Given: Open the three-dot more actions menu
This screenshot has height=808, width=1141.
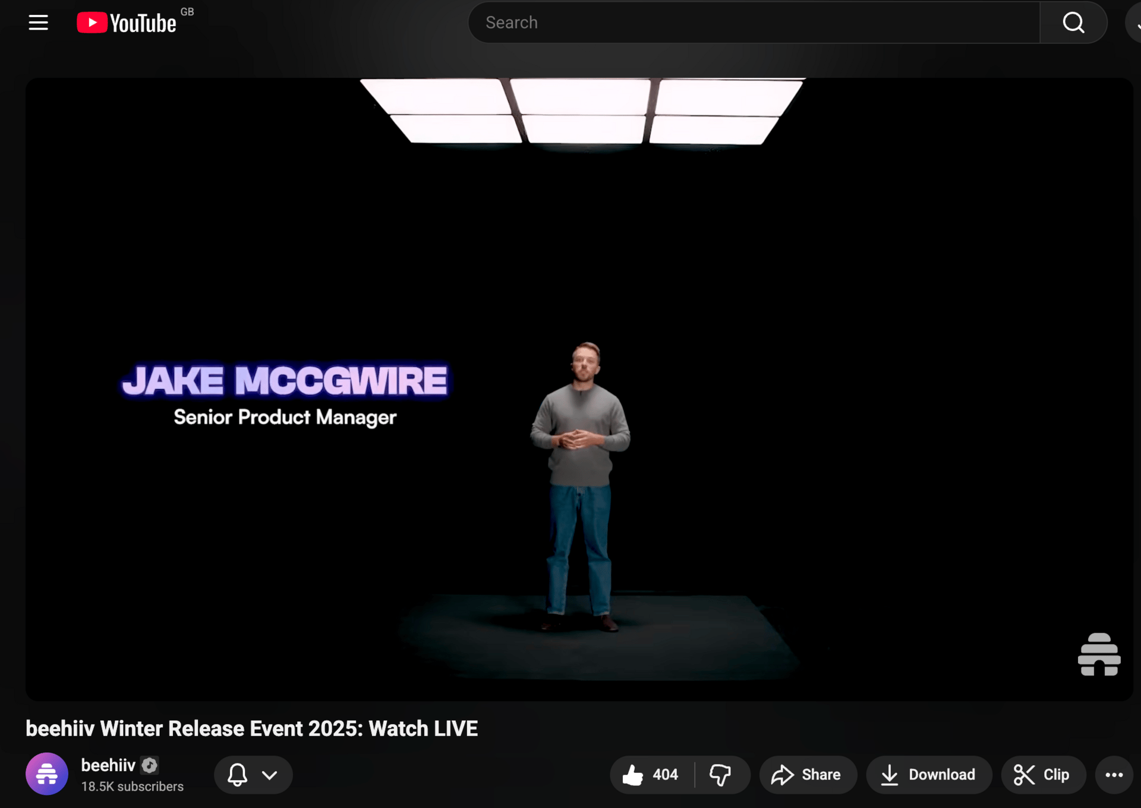Looking at the screenshot, I should coord(1114,775).
